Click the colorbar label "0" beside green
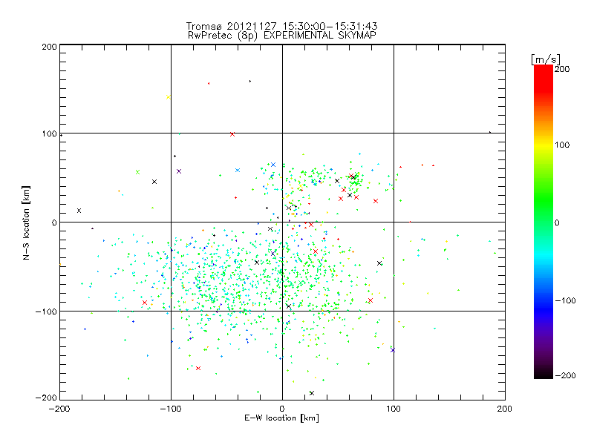 coord(557,222)
